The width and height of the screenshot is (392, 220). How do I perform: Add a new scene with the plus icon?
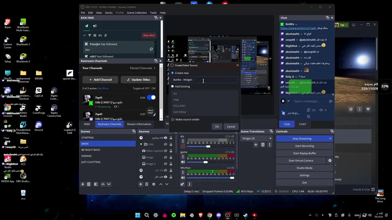(x=82, y=184)
